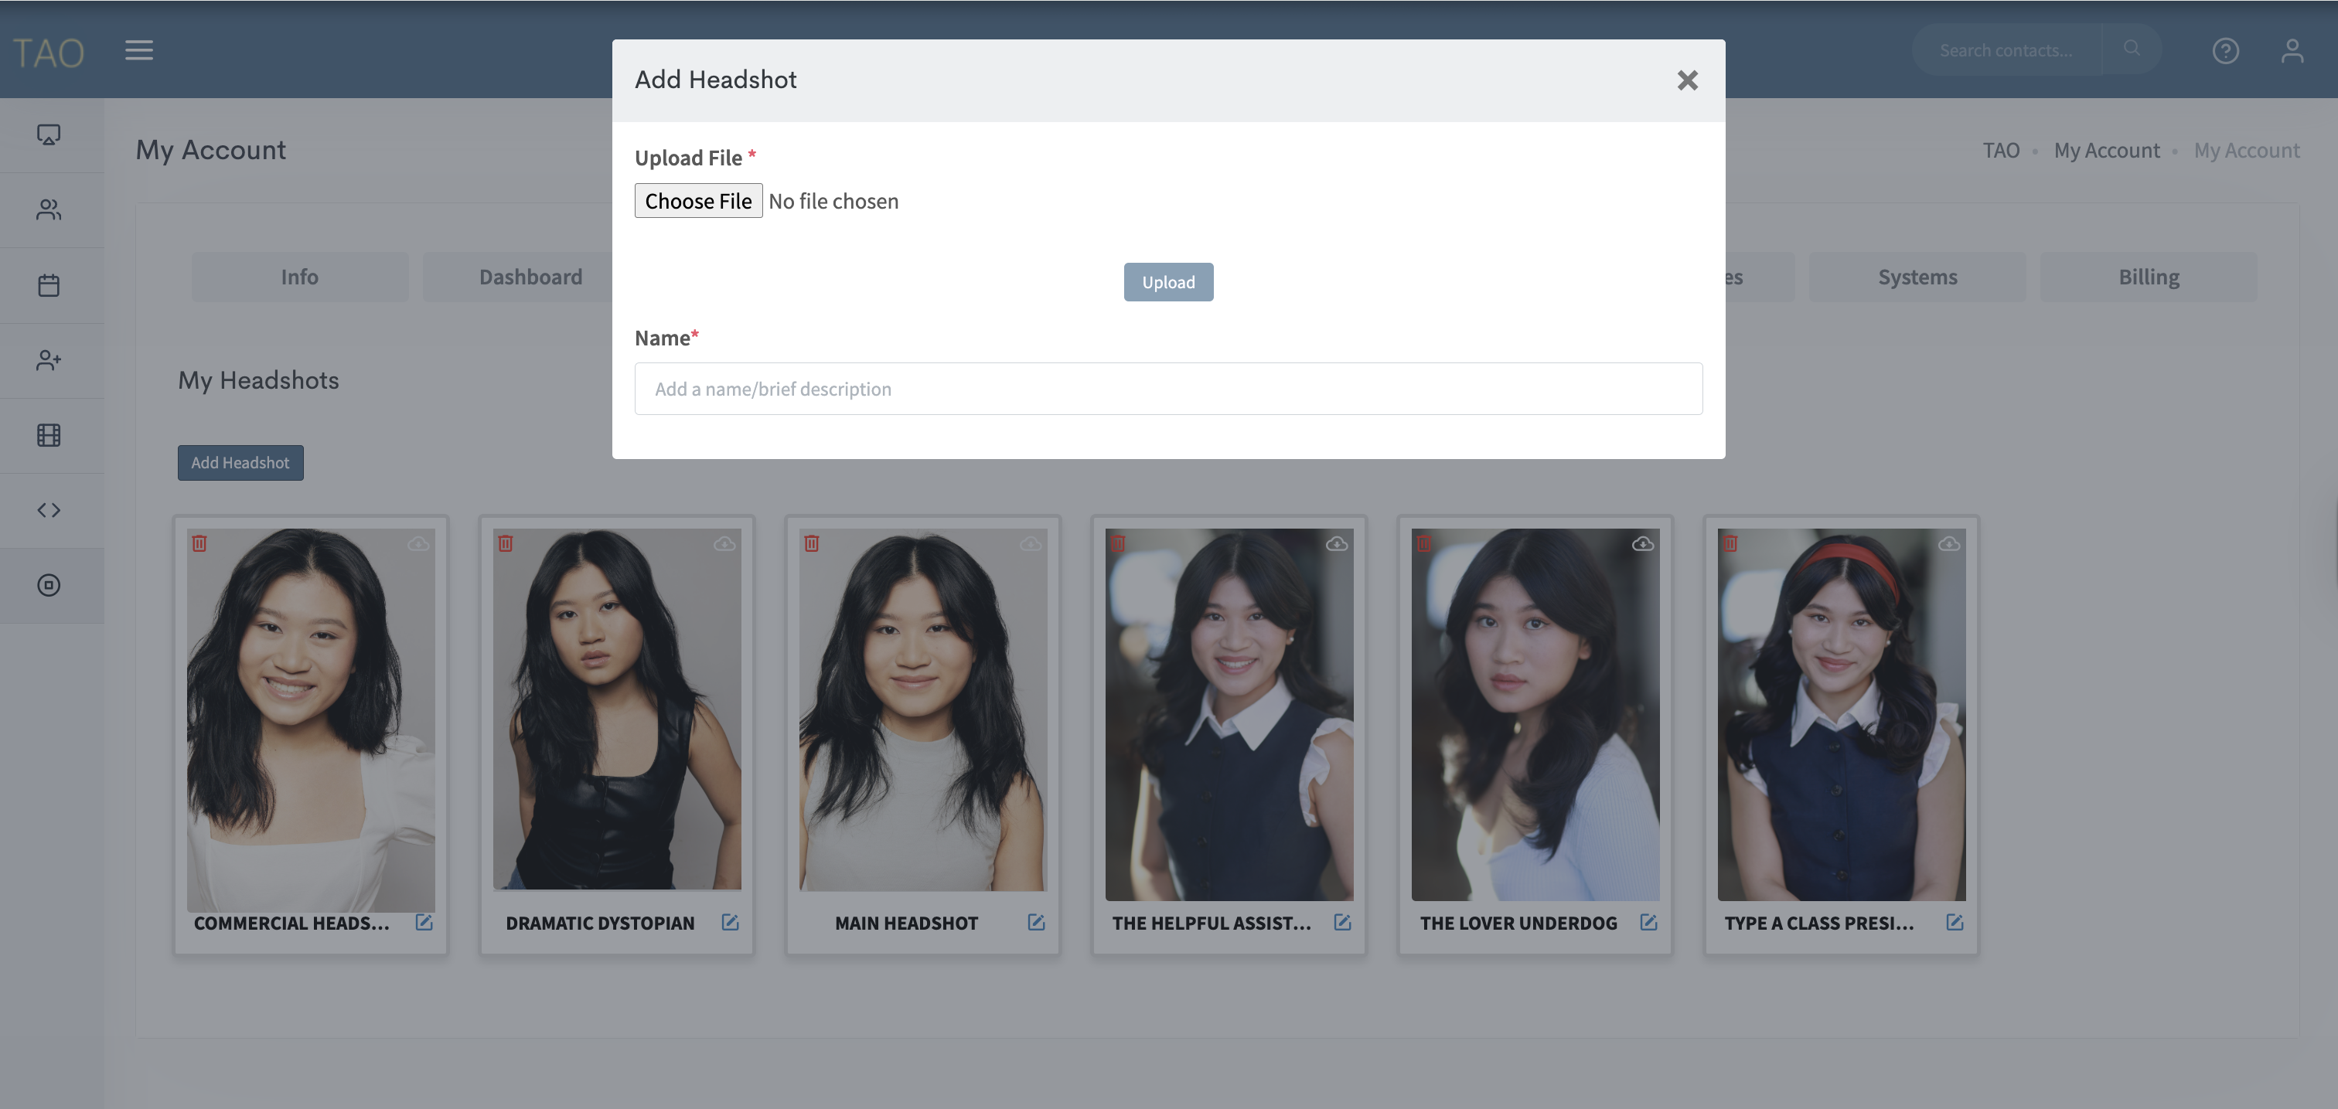Click the Choose File button

click(x=698, y=201)
